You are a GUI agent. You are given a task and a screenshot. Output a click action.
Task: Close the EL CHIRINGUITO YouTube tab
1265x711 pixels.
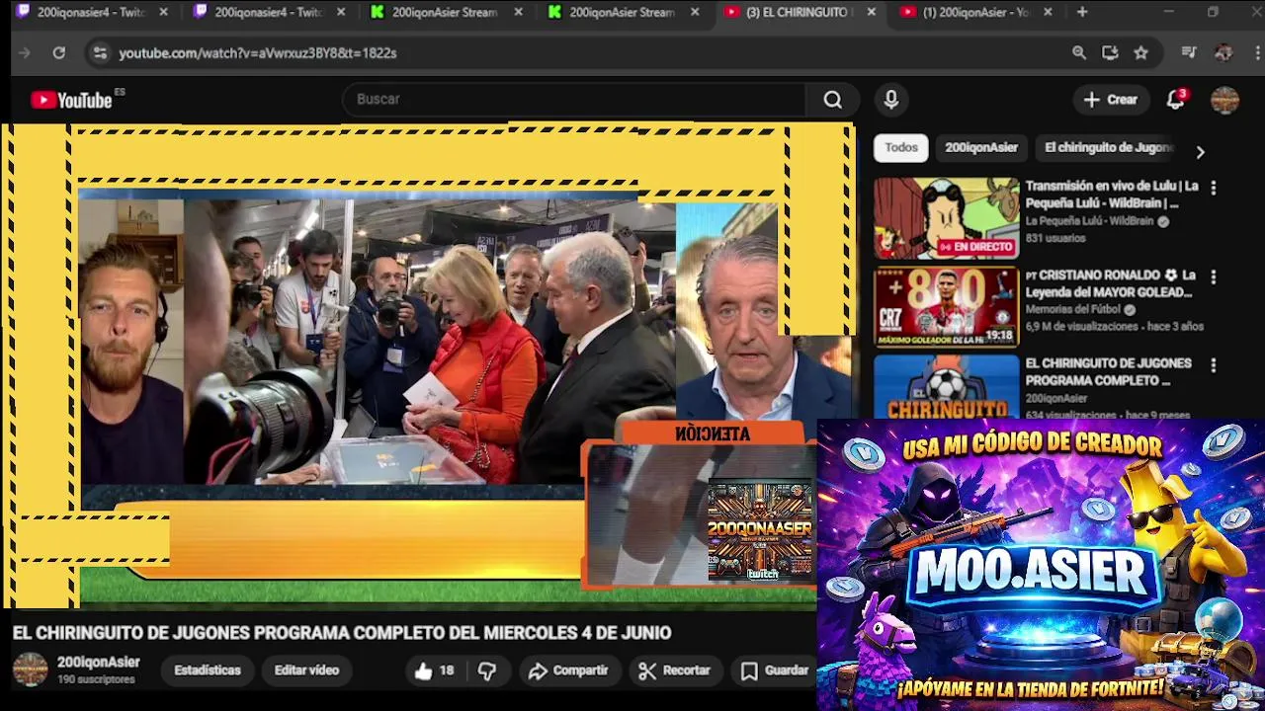coord(871,12)
